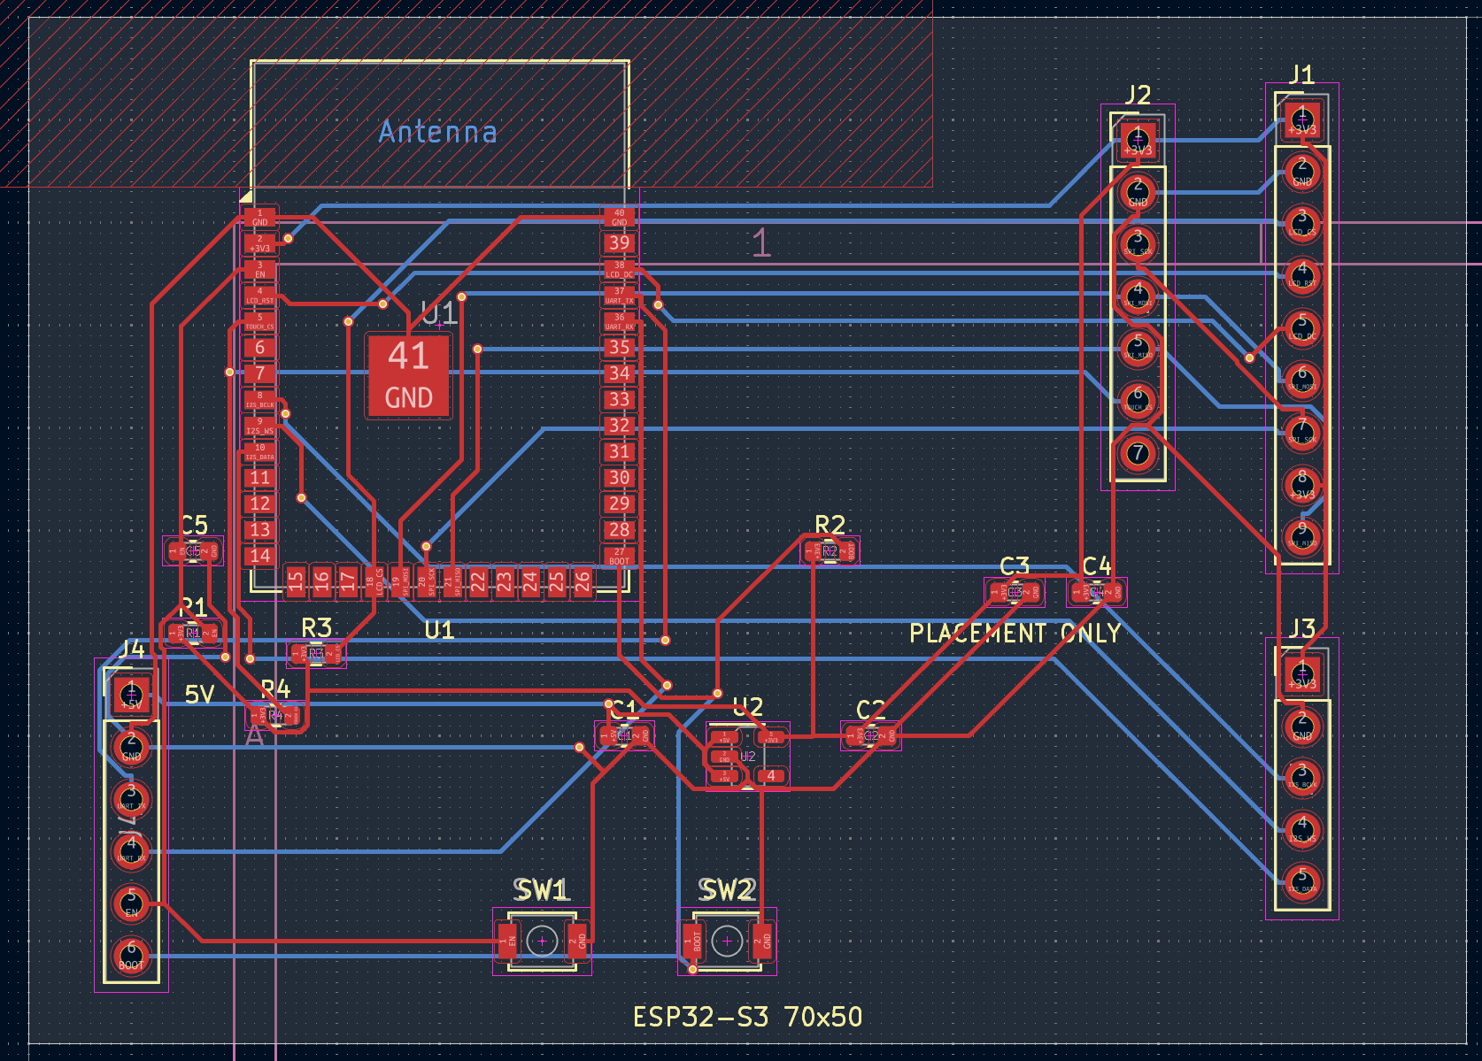
Task: Select capacitor C4 footprint
Action: pyautogui.click(x=1097, y=592)
